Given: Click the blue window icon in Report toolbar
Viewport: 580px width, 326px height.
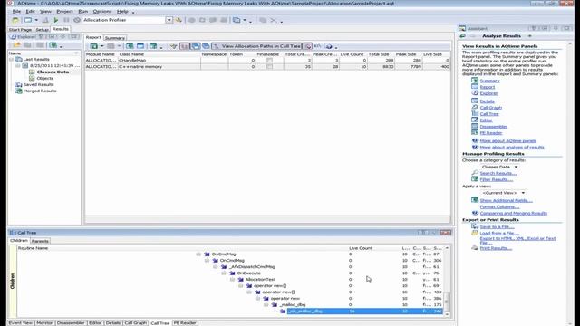Looking at the screenshot, I should (140, 46).
